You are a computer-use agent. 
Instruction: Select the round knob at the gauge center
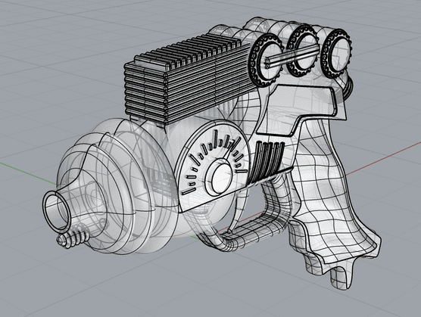[220, 178]
